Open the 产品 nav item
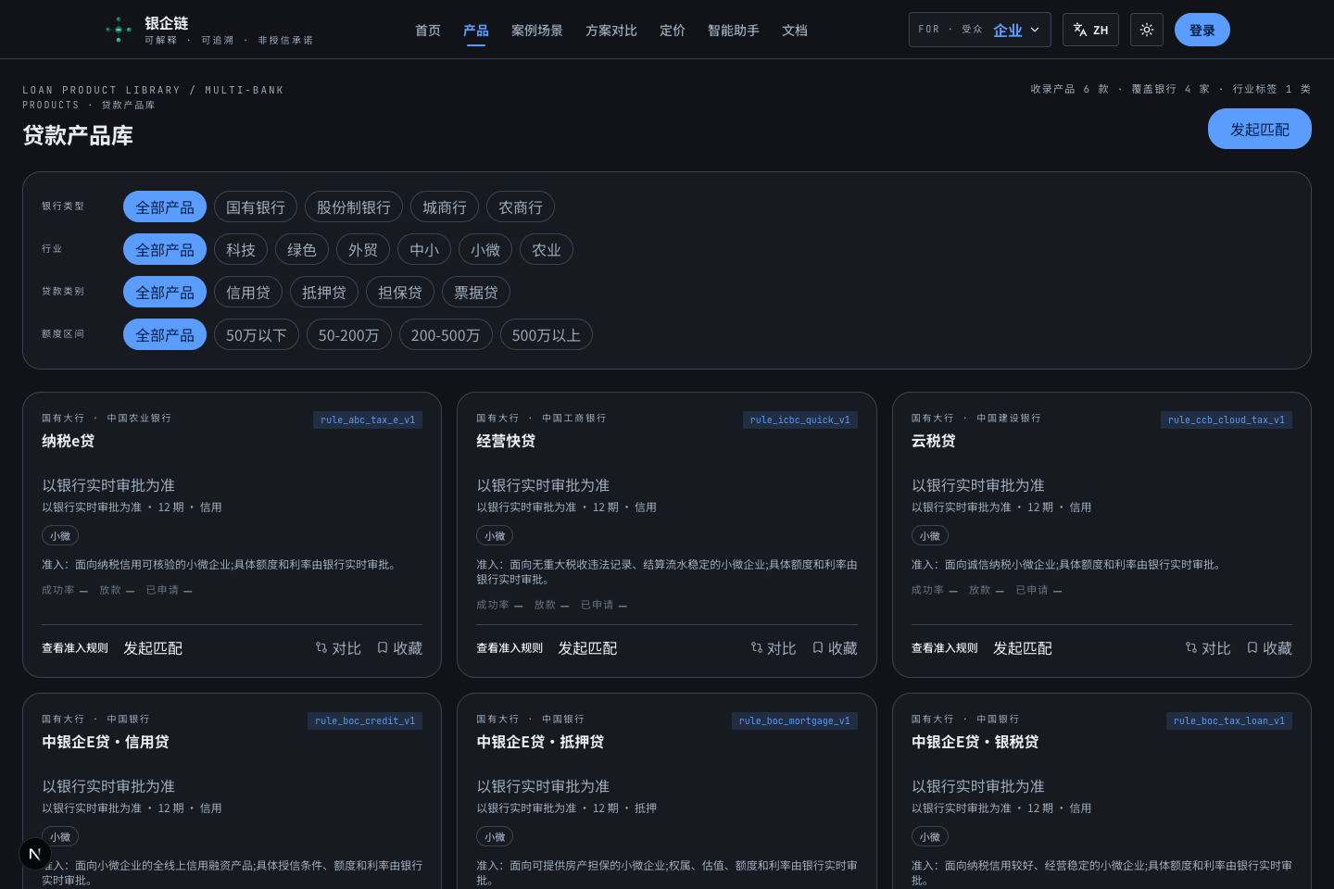This screenshot has width=1334, height=889. point(476,31)
